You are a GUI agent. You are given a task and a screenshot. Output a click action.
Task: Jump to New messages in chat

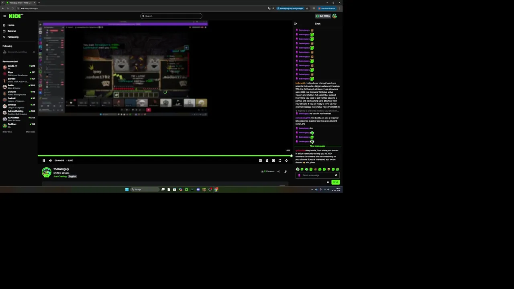point(318,146)
